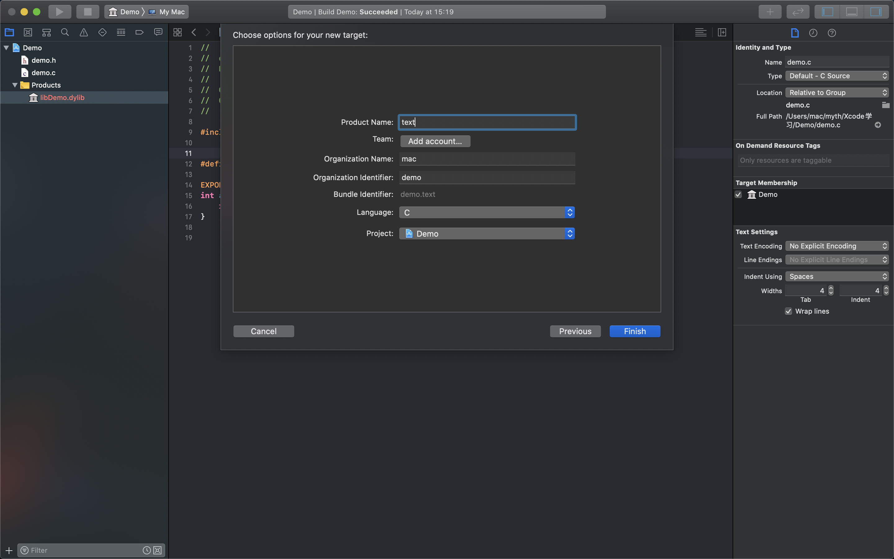Screen dimensions: 894x559
Task: Click the Organization Identifier text field
Action: (486, 177)
